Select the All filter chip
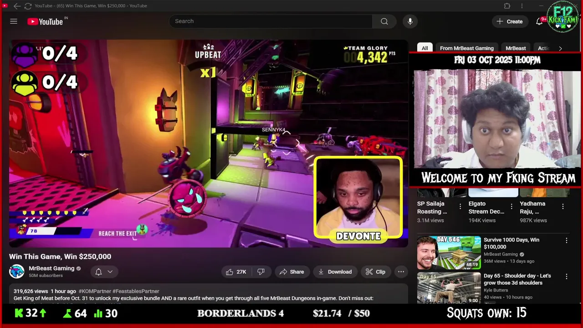Screen dimensions: 583x328 click(x=424, y=48)
